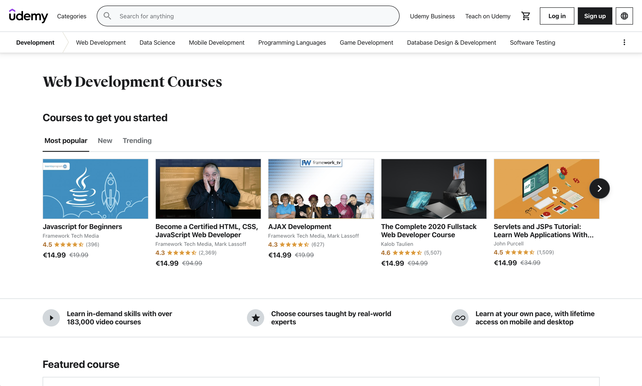Click the Log in button
The image size is (642, 386).
click(x=557, y=16)
